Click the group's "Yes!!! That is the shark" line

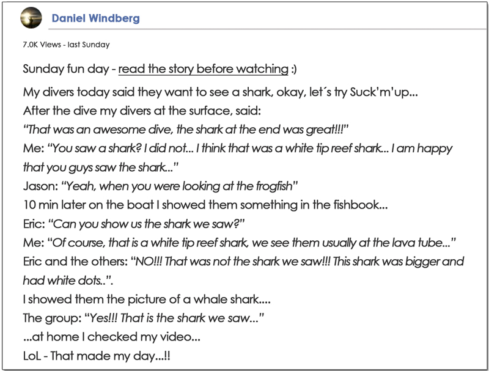point(144,318)
